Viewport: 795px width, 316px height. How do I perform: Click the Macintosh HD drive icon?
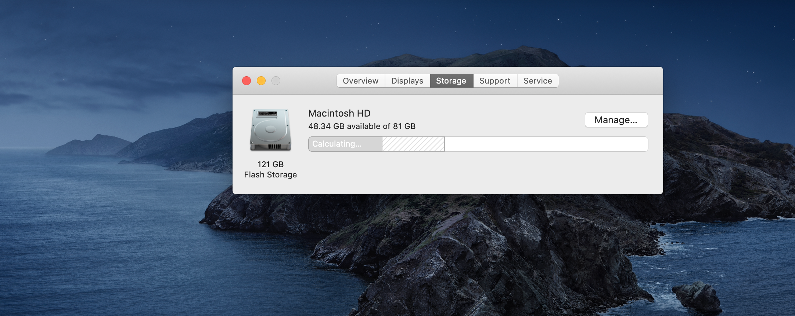[271, 130]
